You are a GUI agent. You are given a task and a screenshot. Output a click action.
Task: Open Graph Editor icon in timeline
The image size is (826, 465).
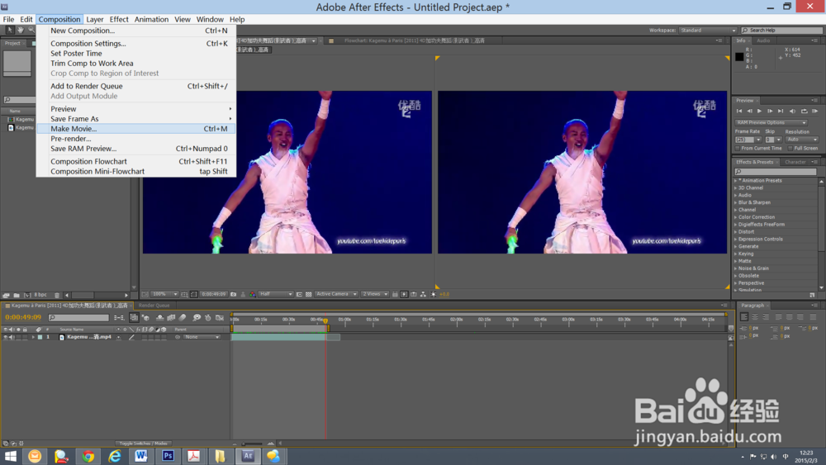220,317
